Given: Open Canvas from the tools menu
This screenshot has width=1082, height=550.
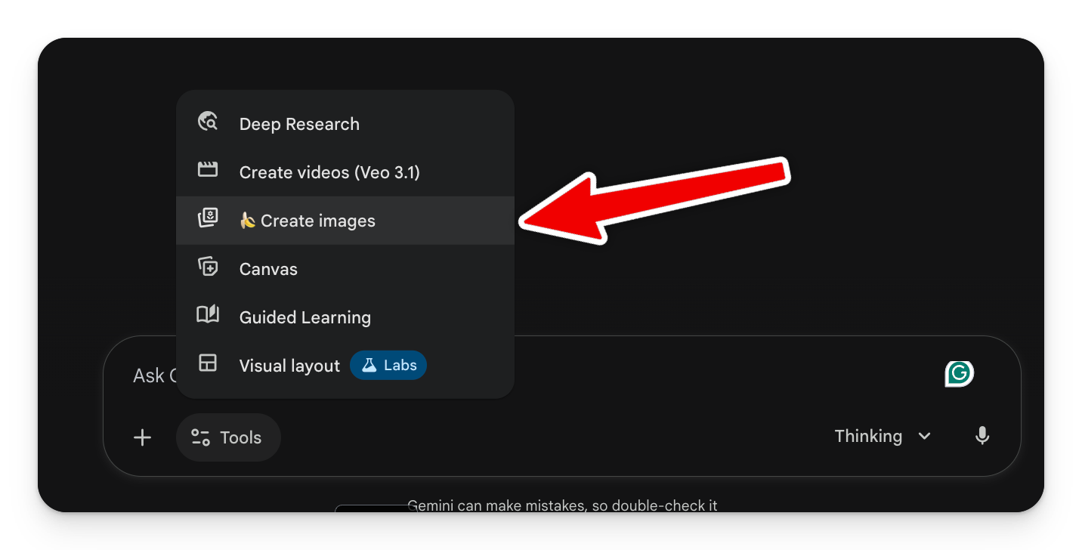Looking at the screenshot, I should pyautogui.click(x=345, y=269).
